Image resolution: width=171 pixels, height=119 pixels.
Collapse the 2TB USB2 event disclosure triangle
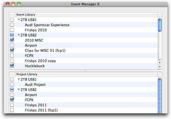19,35
